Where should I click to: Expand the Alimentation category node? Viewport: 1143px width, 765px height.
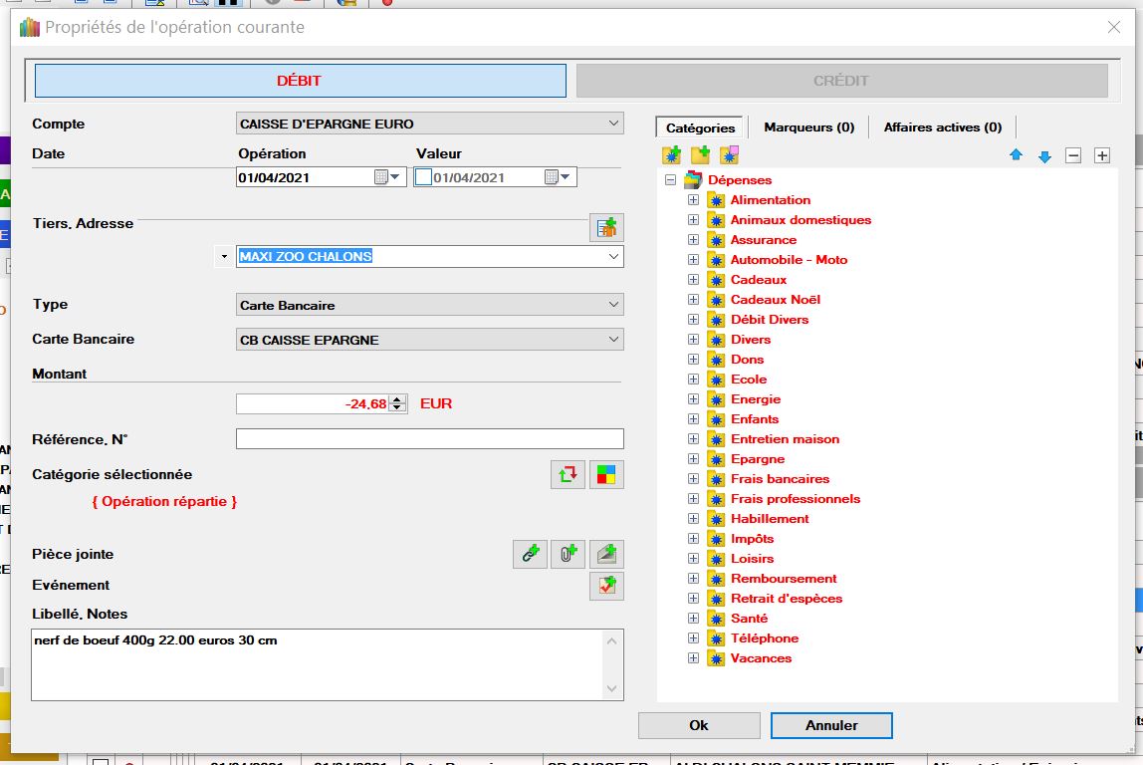693,200
